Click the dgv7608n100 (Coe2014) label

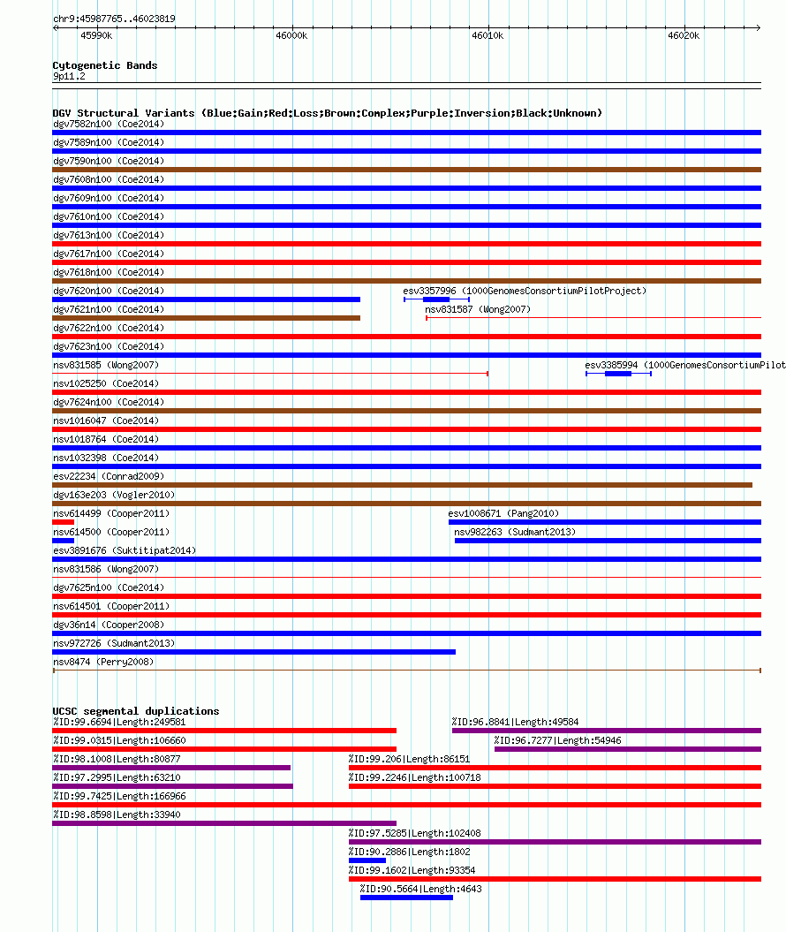coord(109,179)
